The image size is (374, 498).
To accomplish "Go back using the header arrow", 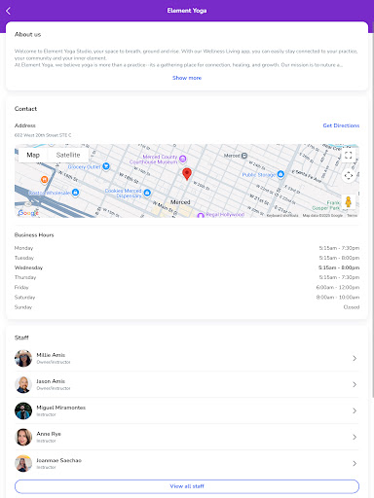I will (9, 11).
